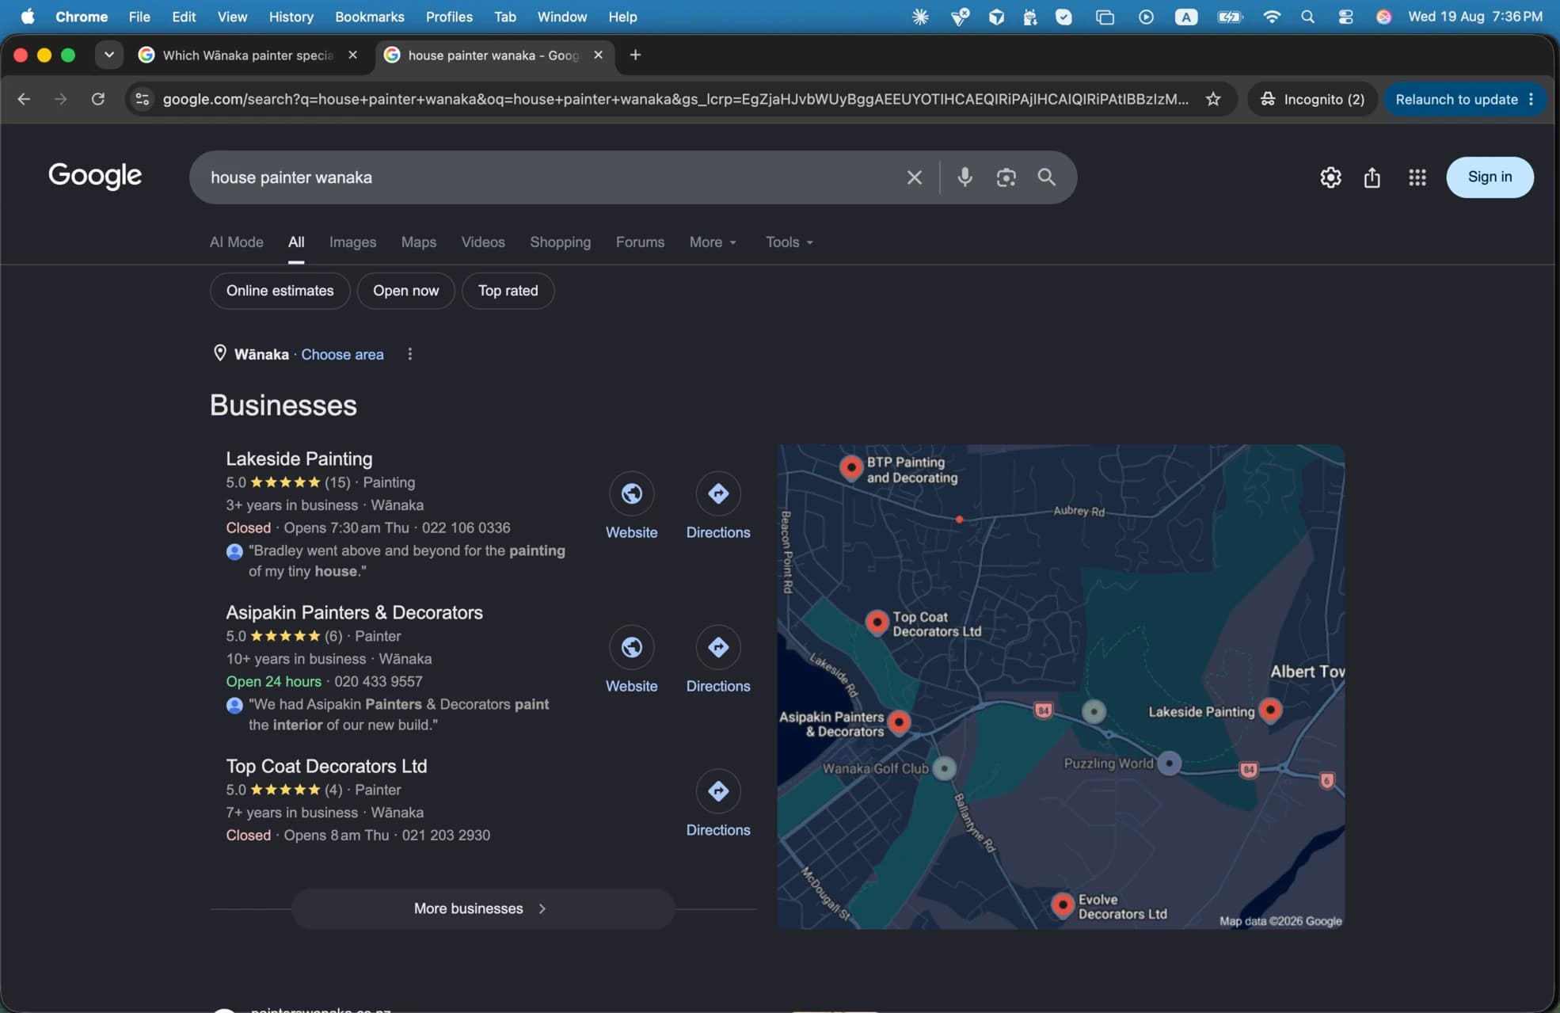
Task: Click Evolve Decorators Ltd map pin
Action: pyautogui.click(x=1063, y=904)
